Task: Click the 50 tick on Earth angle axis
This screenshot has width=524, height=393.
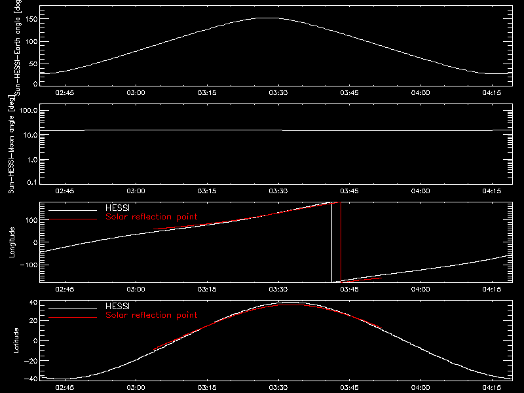Action: coord(33,64)
